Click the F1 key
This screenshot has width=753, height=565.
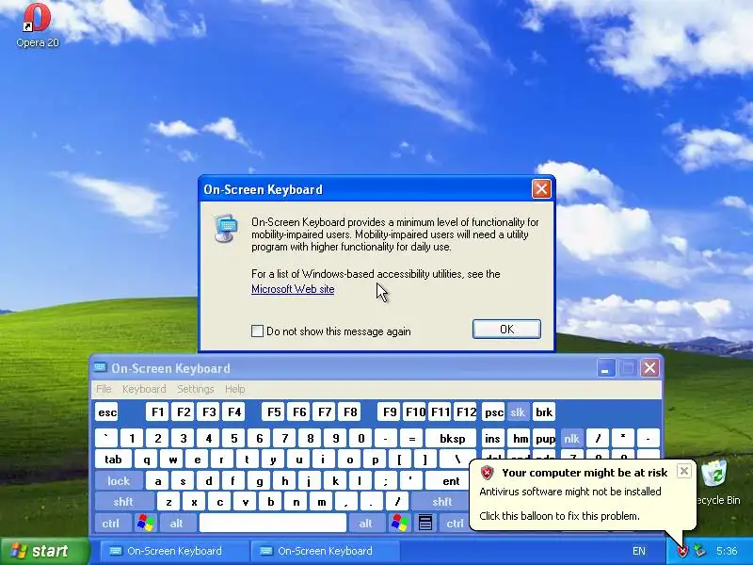pyautogui.click(x=157, y=412)
